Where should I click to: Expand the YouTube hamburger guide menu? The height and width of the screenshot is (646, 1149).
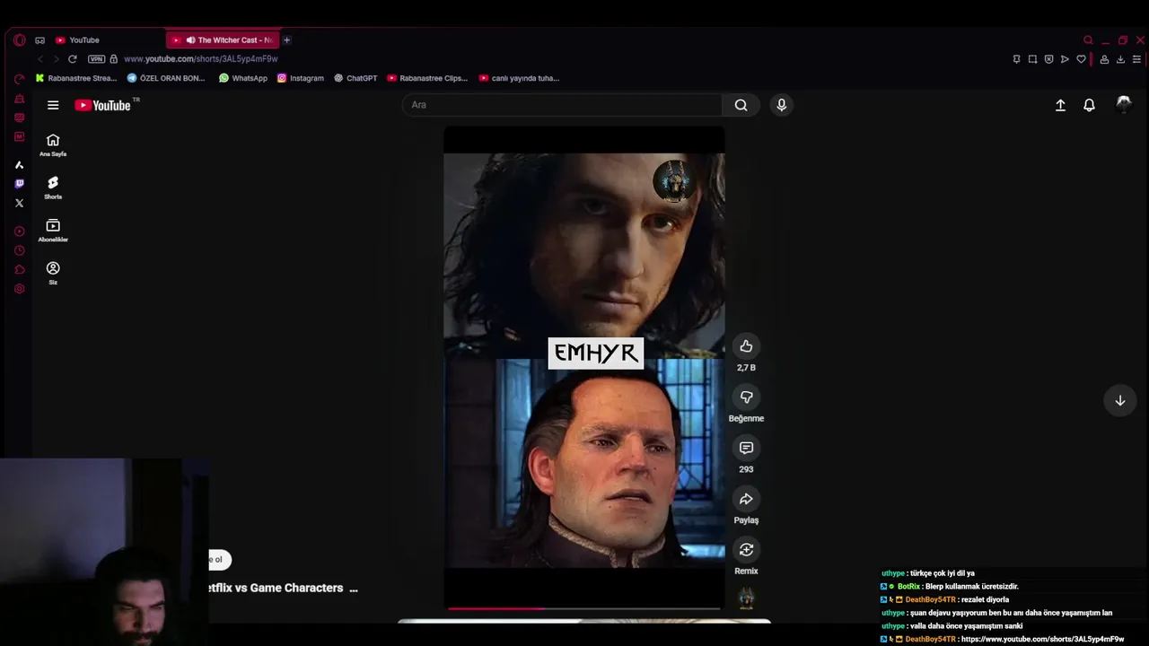pos(53,105)
